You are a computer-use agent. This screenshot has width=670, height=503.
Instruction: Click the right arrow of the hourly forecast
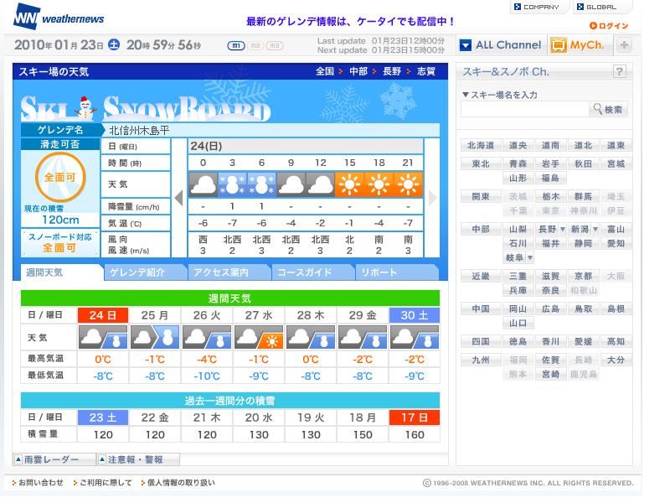432,198
